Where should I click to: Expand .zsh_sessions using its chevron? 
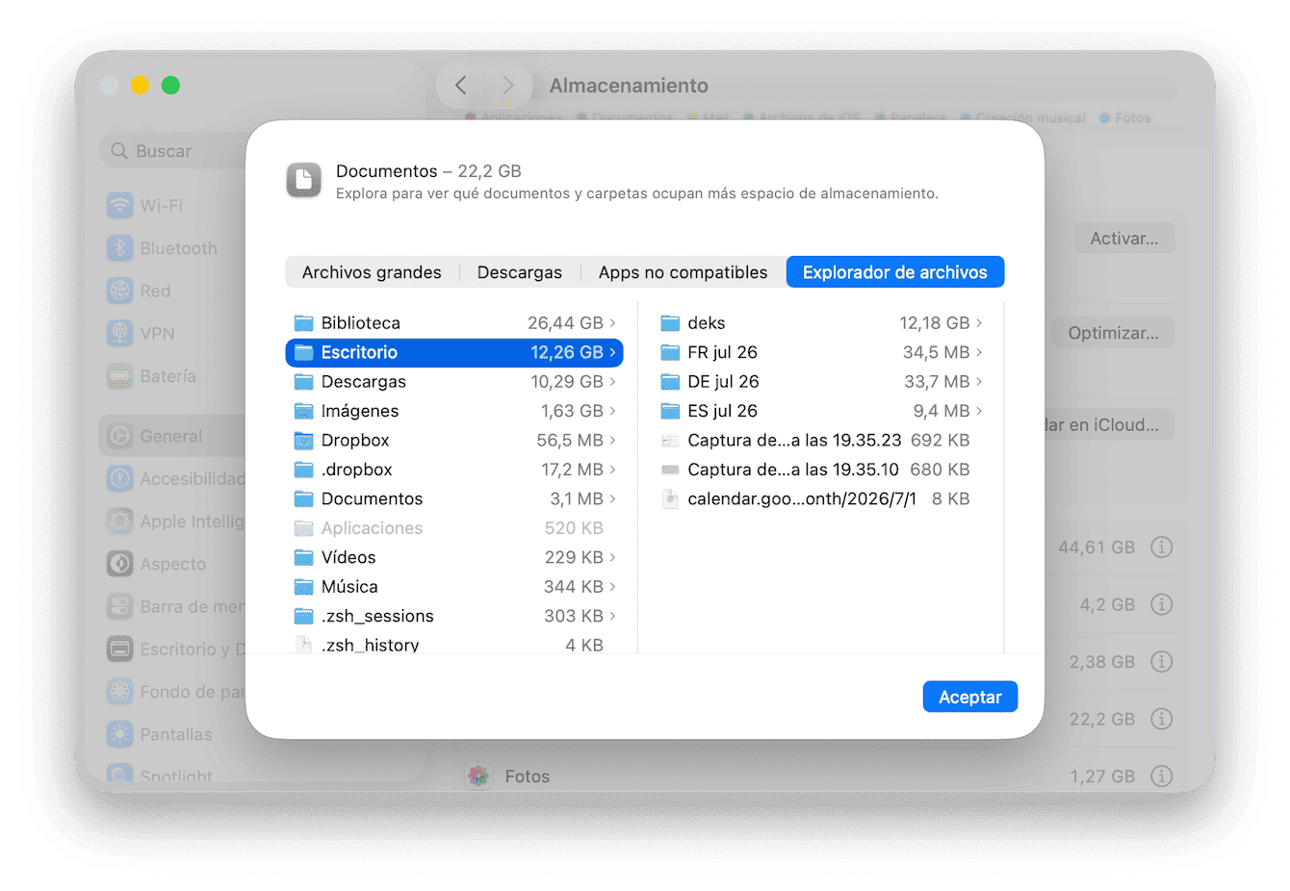tap(612, 617)
